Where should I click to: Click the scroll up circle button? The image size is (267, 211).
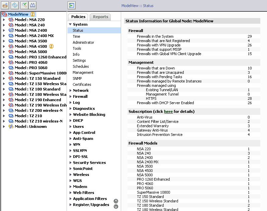(x=116, y=201)
